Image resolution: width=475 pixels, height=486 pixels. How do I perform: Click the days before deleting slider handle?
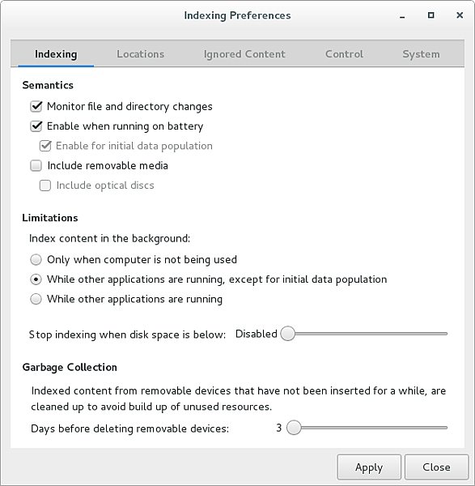294,428
